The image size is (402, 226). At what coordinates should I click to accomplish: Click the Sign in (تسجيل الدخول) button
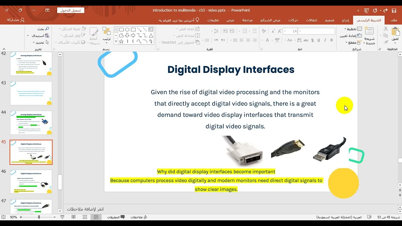pos(71,10)
